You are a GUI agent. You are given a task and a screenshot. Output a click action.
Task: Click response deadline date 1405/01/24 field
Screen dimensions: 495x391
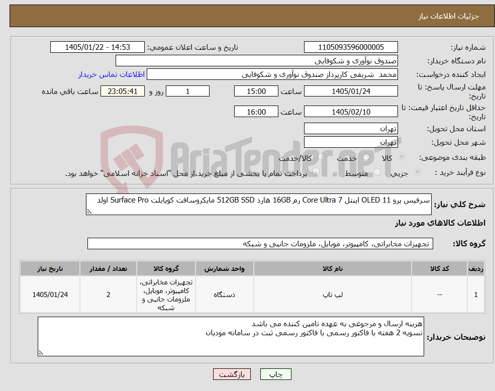[x=351, y=91]
